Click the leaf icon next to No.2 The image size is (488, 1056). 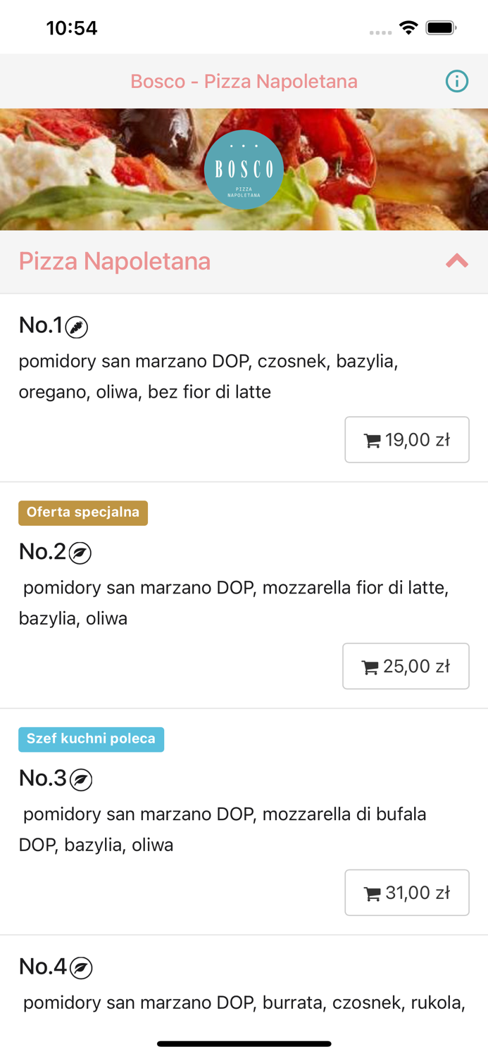click(80, 553)
